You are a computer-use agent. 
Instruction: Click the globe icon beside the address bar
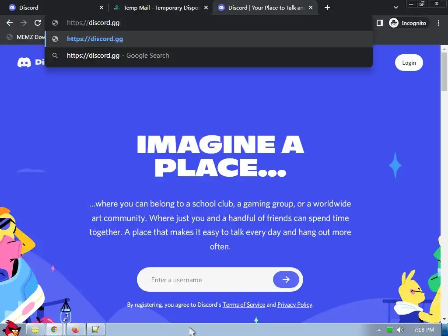55,23
